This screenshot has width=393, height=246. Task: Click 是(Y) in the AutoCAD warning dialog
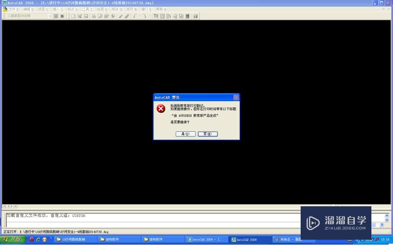[x=185, y=134]
